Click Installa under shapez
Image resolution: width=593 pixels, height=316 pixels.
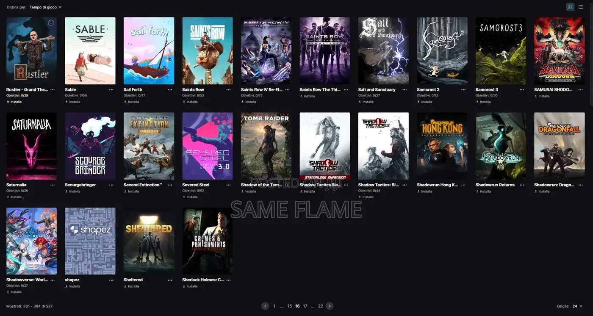72,286
